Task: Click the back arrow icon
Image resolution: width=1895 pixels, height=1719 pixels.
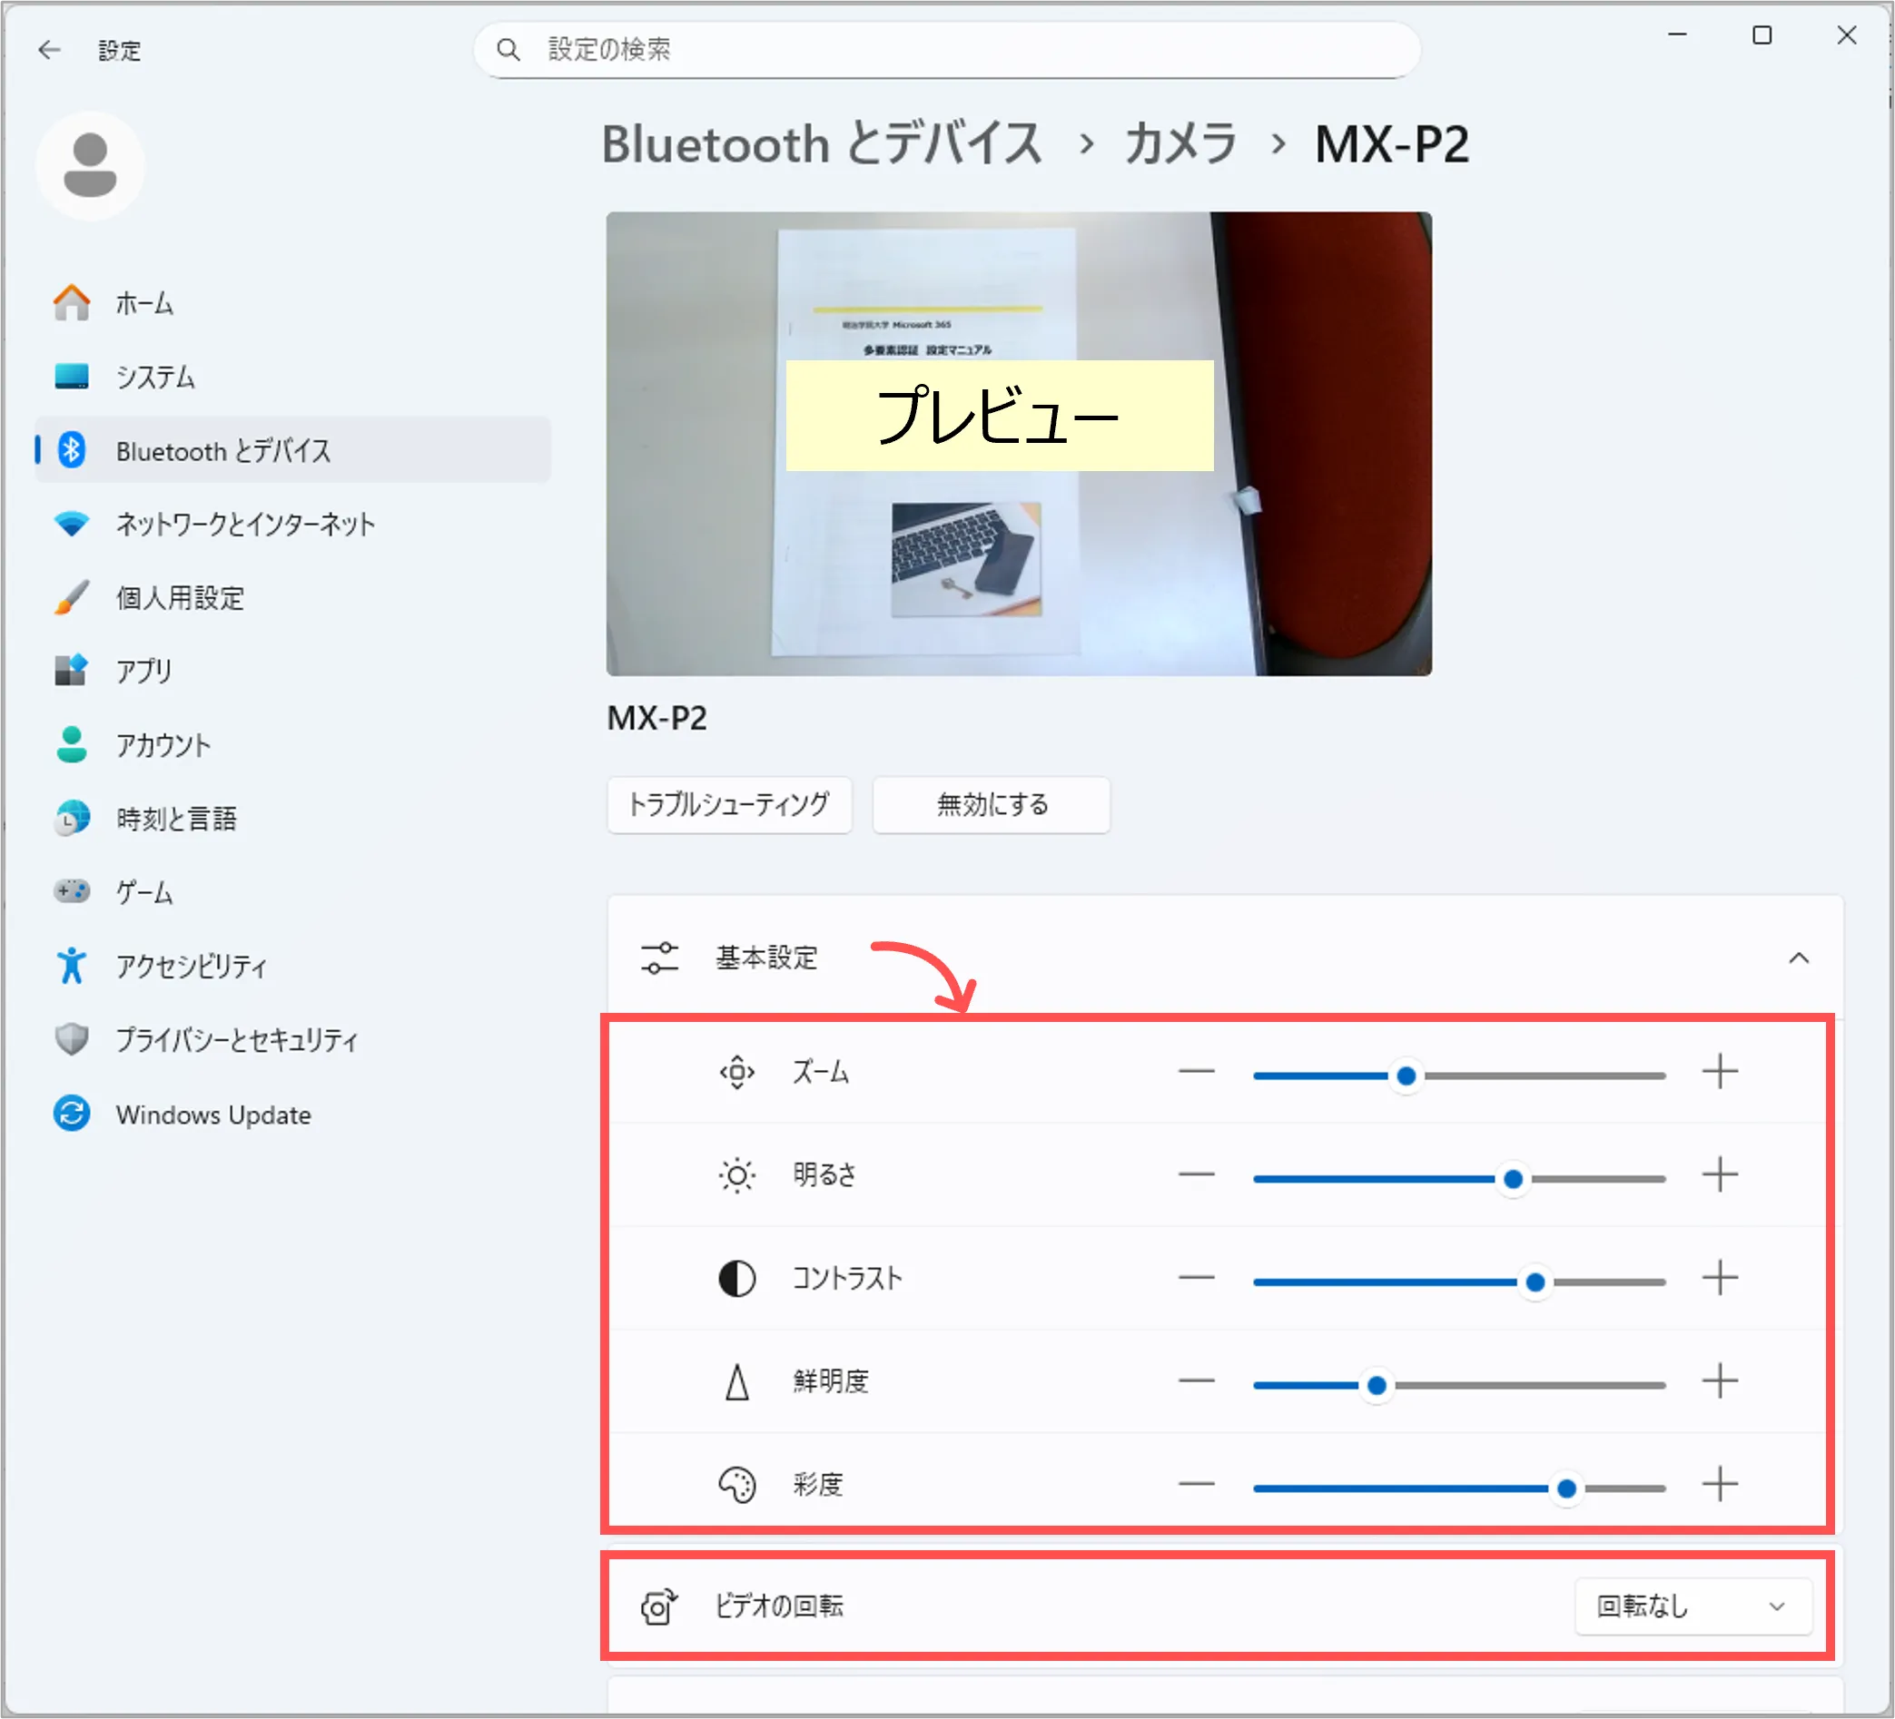Action: point(49,50)
